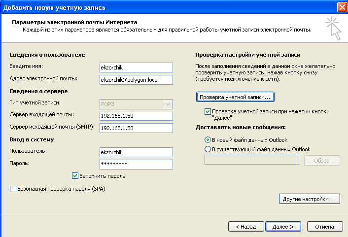Open Другие настройки dialog
The height and width of the screenshot is (237, 348).
pos(310,199)
